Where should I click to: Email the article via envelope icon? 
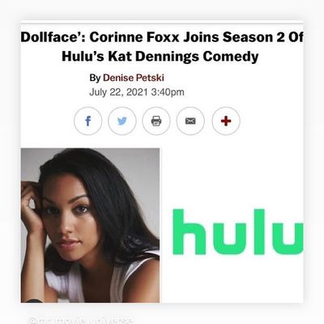(190, 121)
